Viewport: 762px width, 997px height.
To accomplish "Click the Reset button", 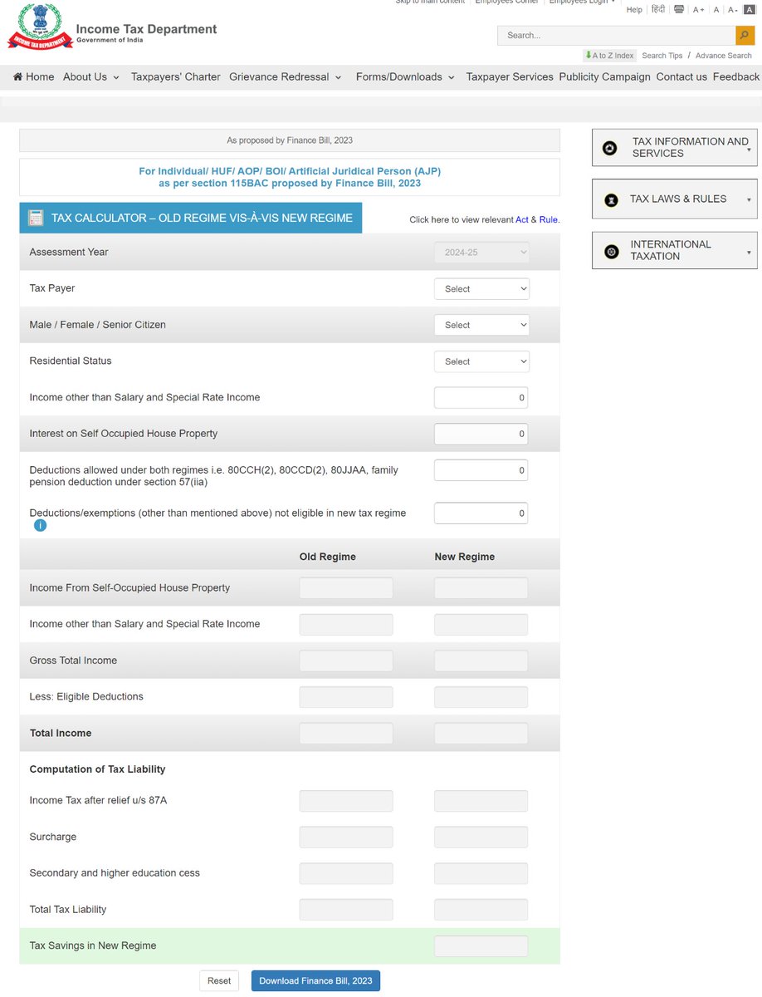I will [219, 980].
